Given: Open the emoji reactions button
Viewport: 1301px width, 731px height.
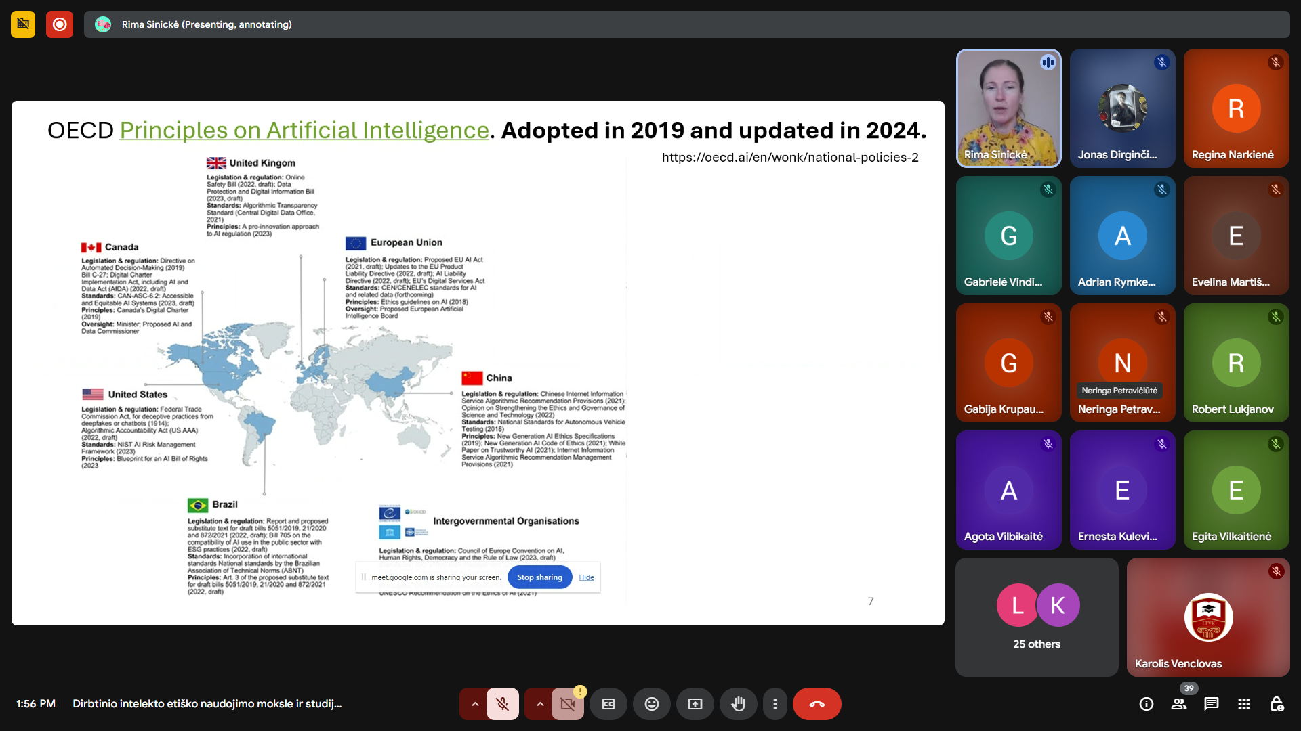Looking at the screenshot, I should [652, 704].
